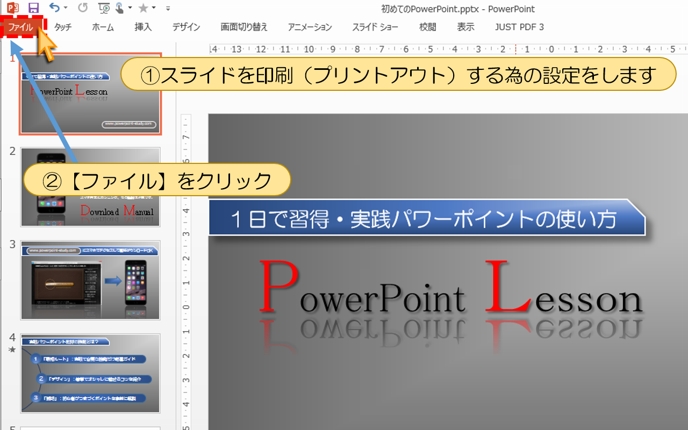Click the vertical ruler beside the slide

click(x=186, y=271)
